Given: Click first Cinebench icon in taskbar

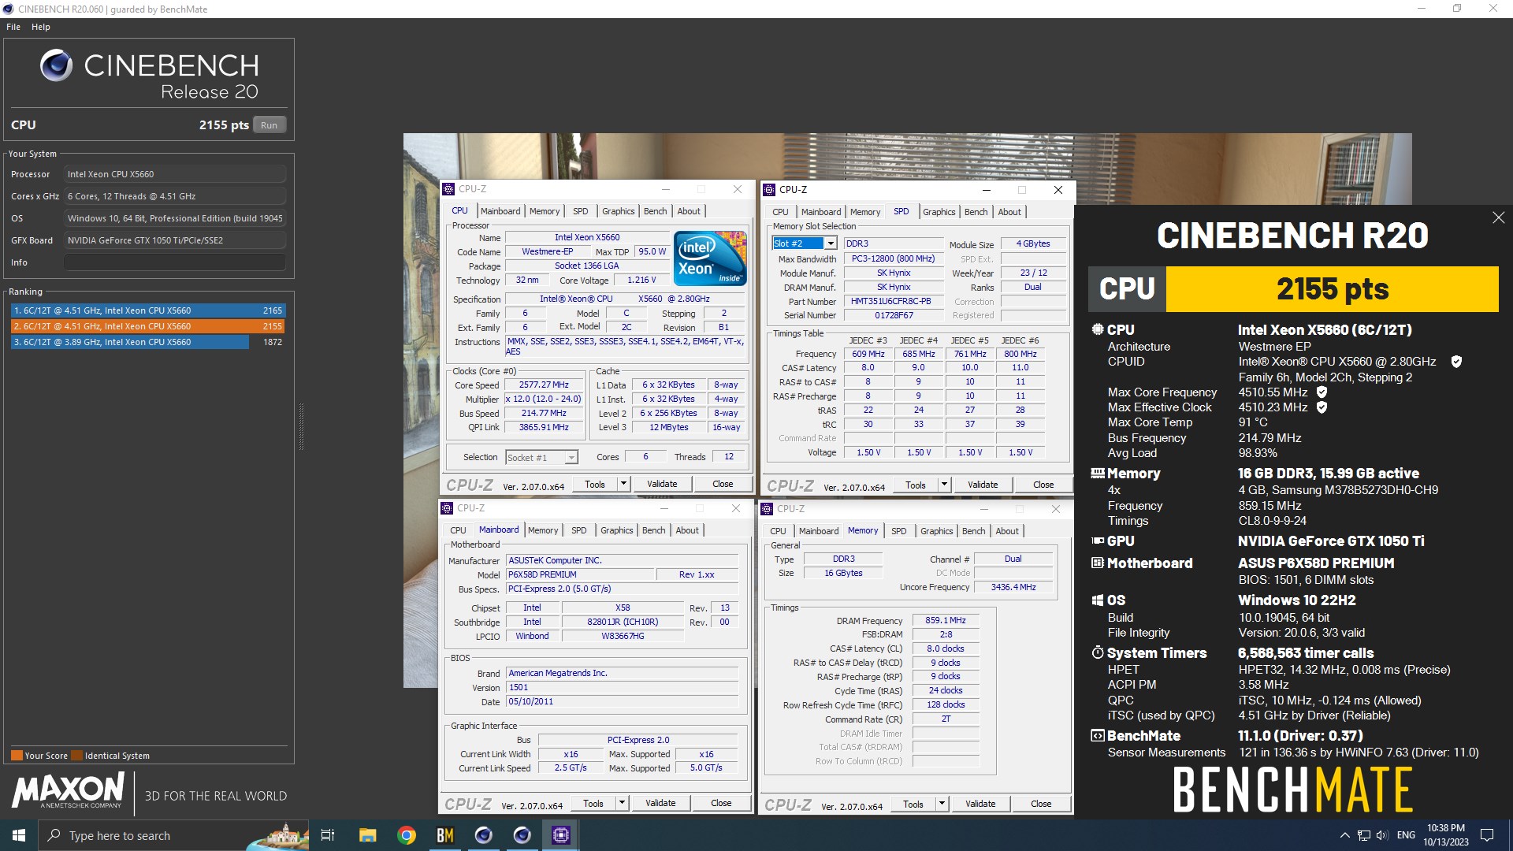Looking at the screenshot, I should pyautogui.click(x=484, y=835).
